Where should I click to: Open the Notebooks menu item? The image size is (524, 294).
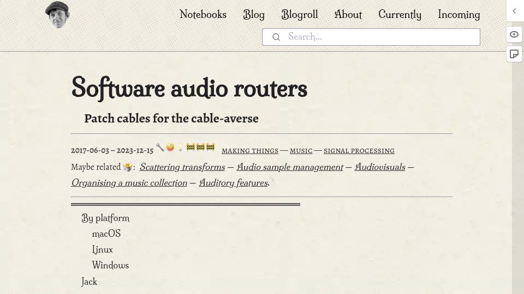(203, 14)
